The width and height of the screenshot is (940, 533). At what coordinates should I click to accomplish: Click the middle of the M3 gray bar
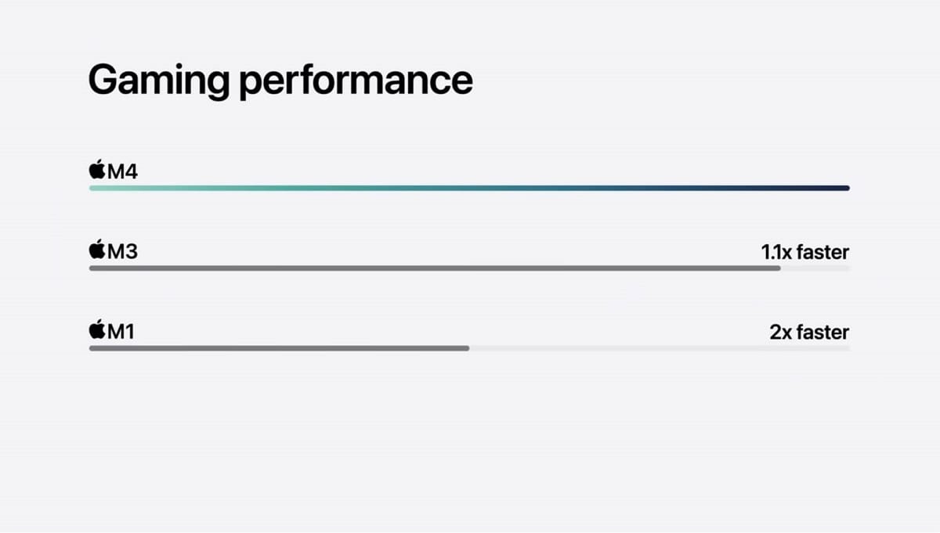tap(435, 268)
